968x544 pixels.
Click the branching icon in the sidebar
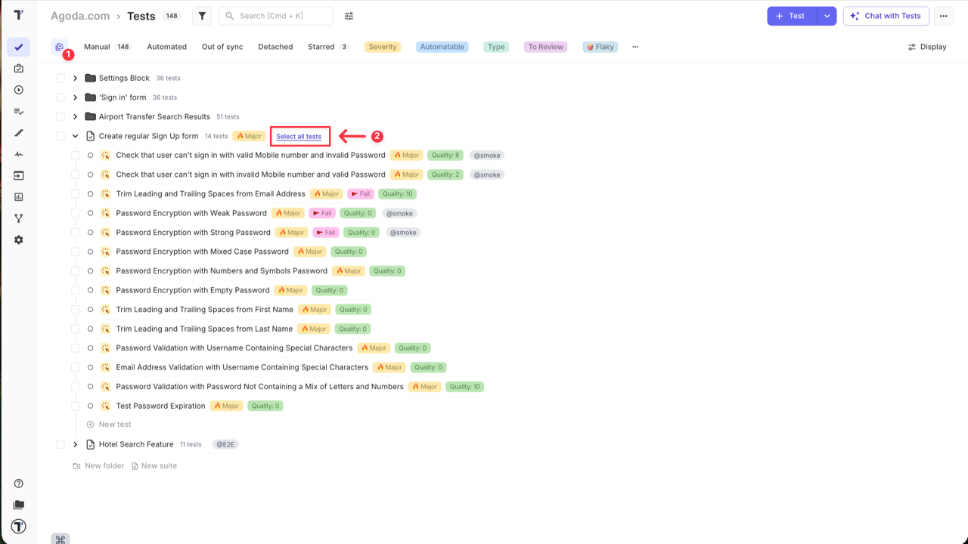pyautogui.click(x=19, y=218)
